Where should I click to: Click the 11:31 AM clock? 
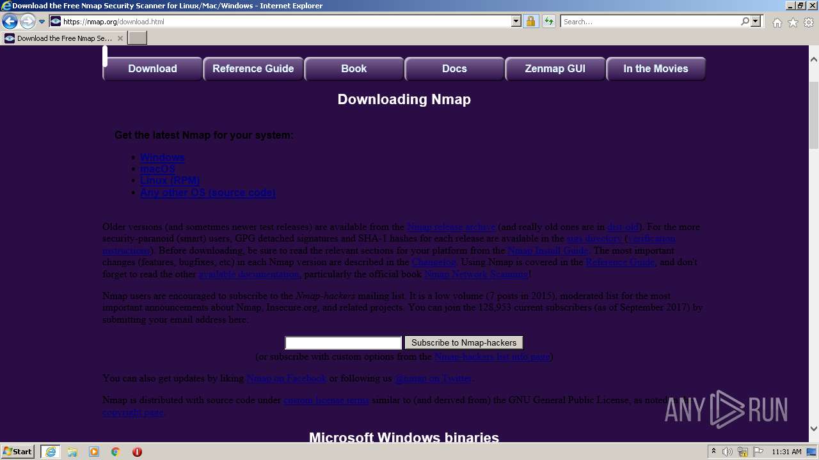click(x=786, y=452)
